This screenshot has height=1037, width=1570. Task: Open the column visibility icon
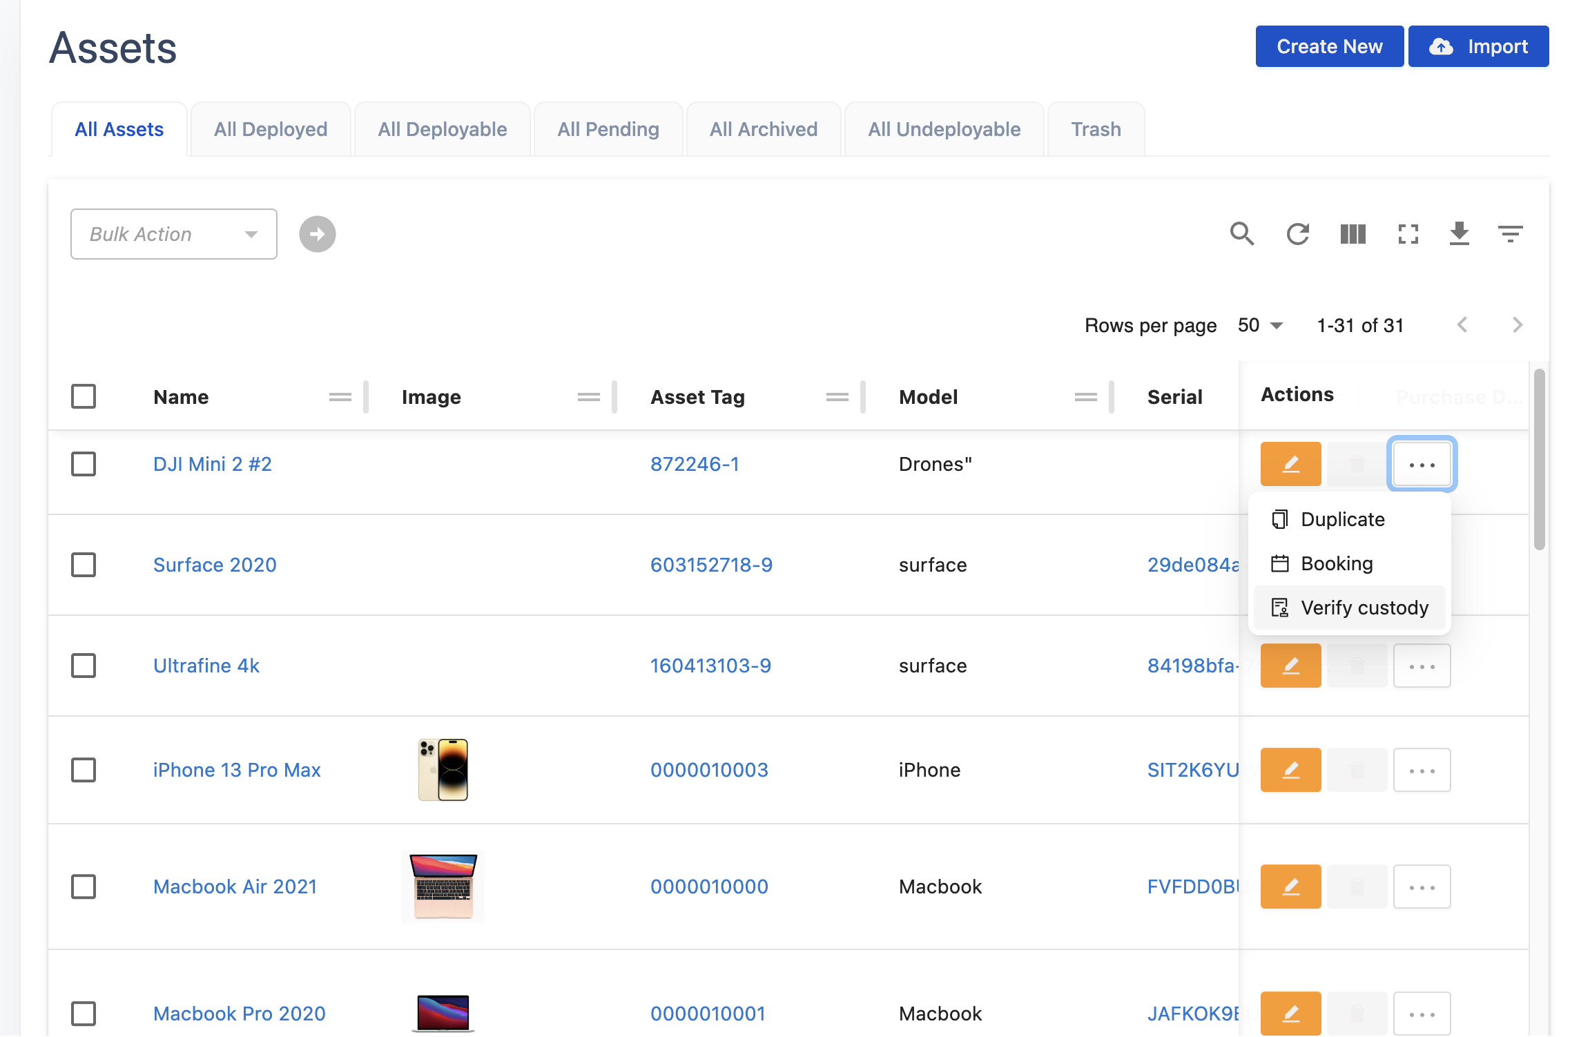[x=1353, y=234]
